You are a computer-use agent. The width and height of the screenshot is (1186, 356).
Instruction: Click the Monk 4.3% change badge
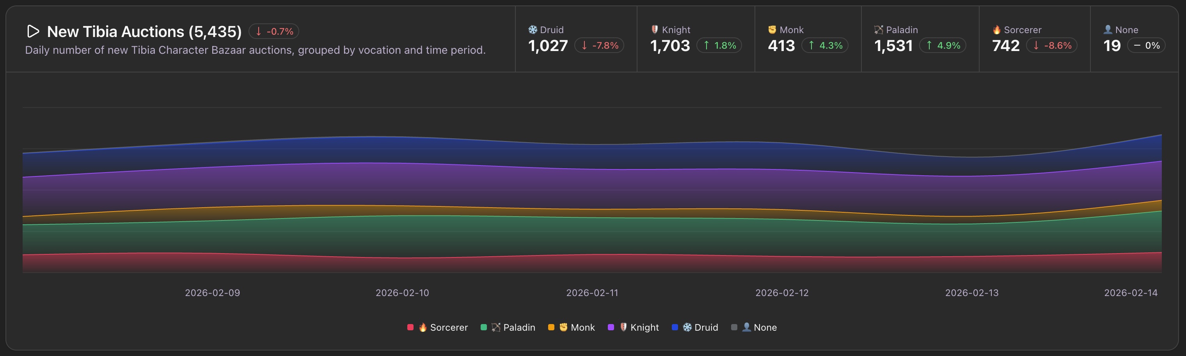click(x=825, y=46)
